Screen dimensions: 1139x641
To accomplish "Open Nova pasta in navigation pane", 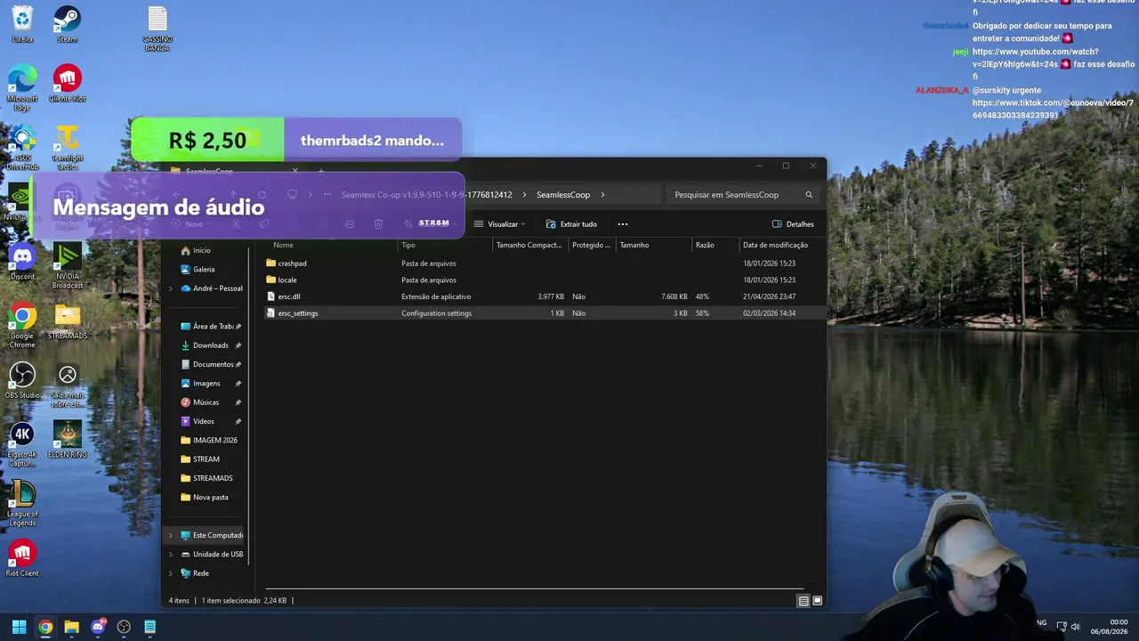I will tap(211, 498).
